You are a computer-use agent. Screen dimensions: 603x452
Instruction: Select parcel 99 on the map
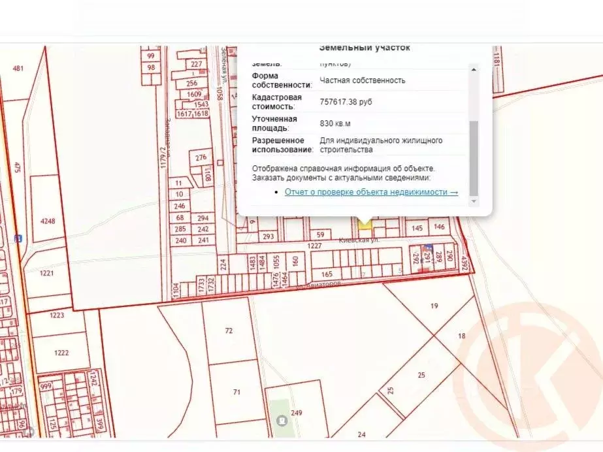(x=151, y=56)
